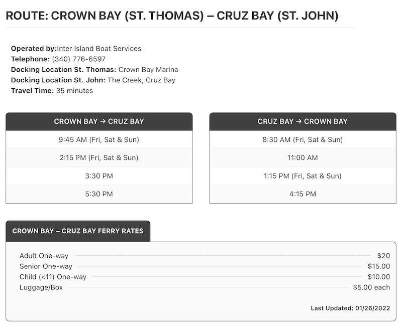Click the Child (<11) One-way label

[x=53, y=277]
